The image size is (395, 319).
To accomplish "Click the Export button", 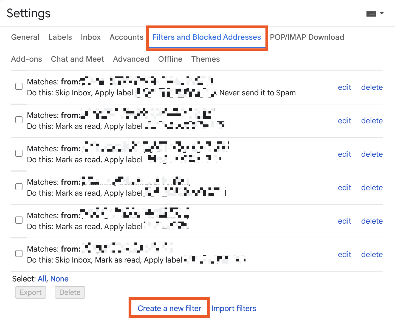I will pos(30,292).
